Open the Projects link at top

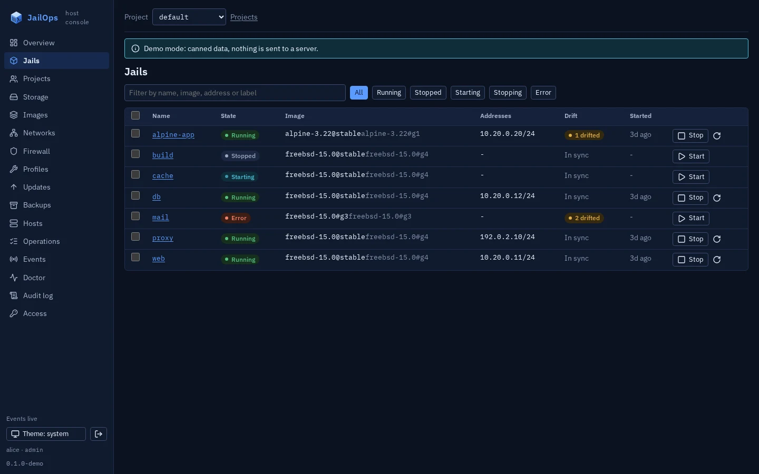point(244,17)
